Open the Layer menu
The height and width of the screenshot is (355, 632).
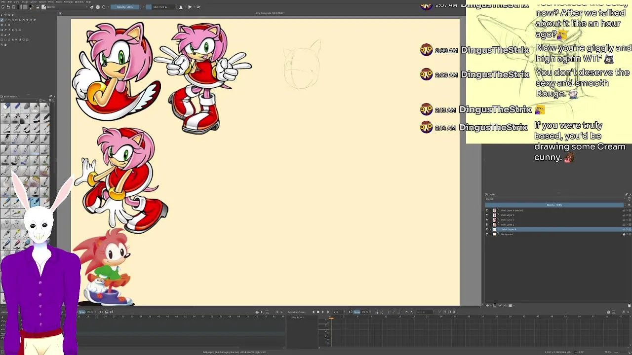pos(34,2)
